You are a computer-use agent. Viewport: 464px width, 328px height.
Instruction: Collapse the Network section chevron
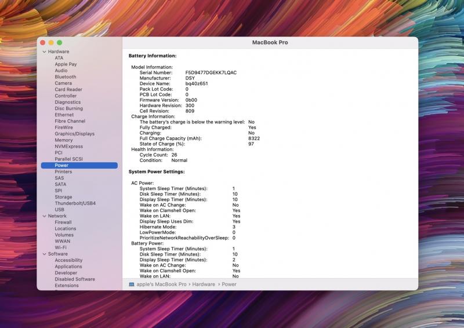45,216
